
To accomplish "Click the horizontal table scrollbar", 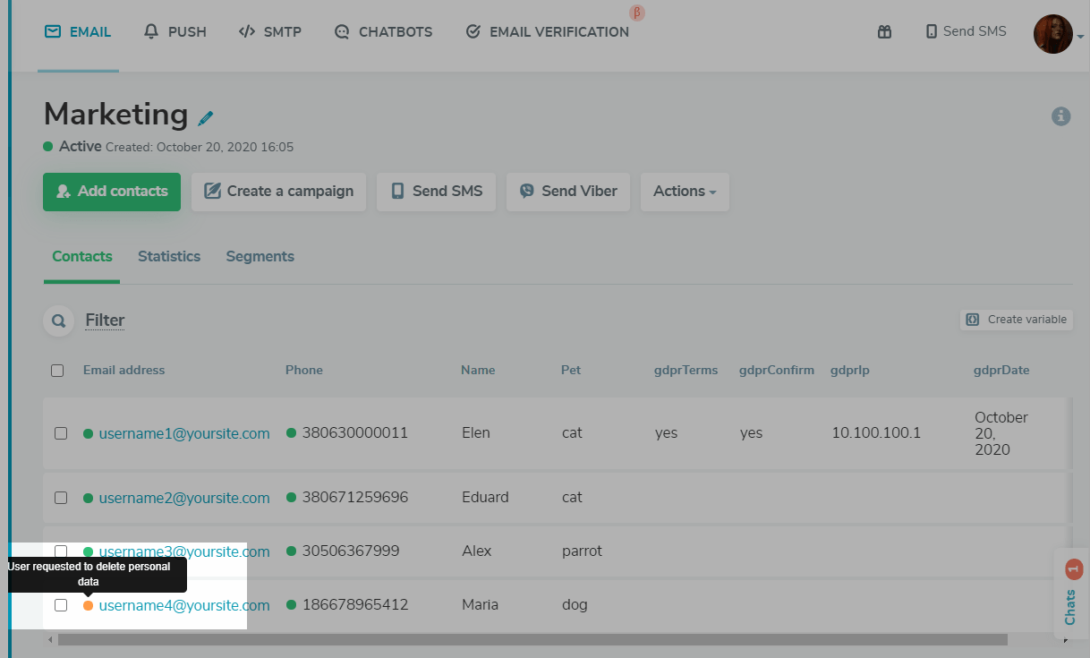I will click(532, 640).
